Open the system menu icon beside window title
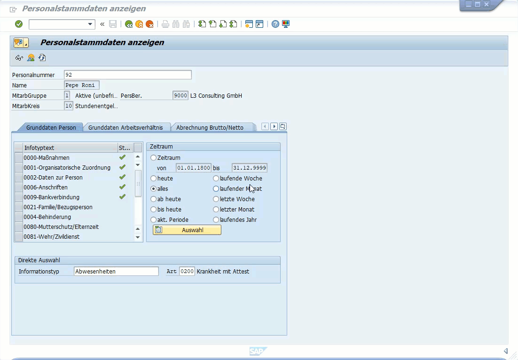518x360 pixels. click(13, 9)
